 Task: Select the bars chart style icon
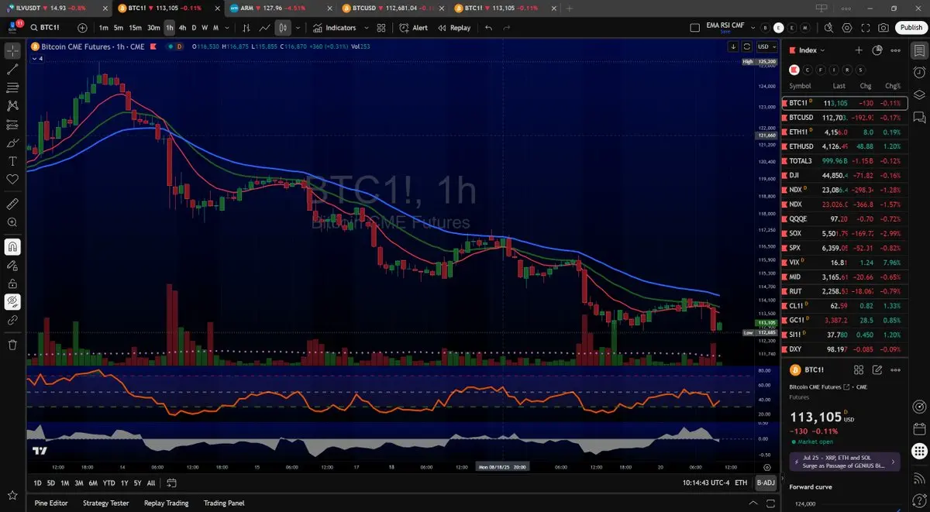(x=246, y=27)
